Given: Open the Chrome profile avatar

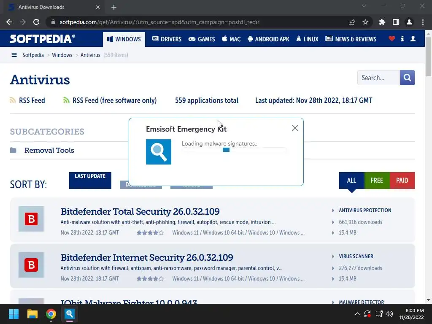Looking at the screenshot, I should click(409, 22).
